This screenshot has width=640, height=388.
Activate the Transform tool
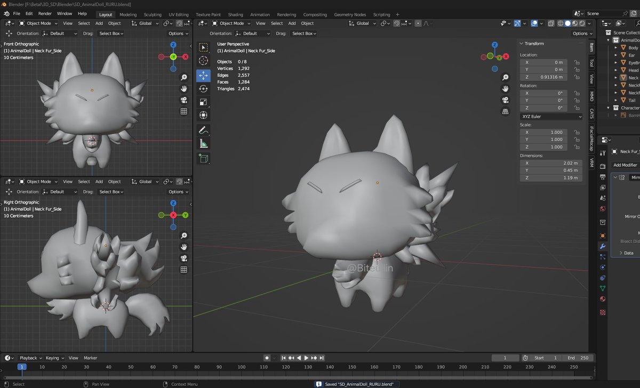pyautogui.click(x=203, y=115)
